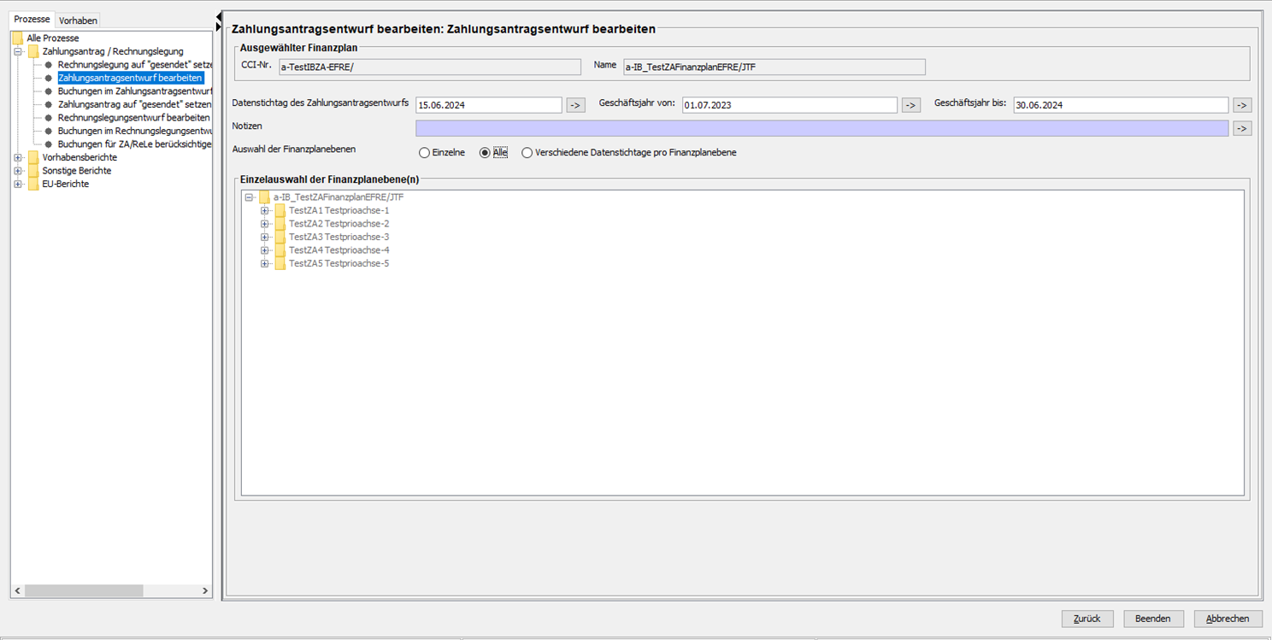Screen dimensions: 1272x640
Task: Collapse the a-IB_TestZAFinanzplanEFRE/JTF root node
Action: (249, 197)
